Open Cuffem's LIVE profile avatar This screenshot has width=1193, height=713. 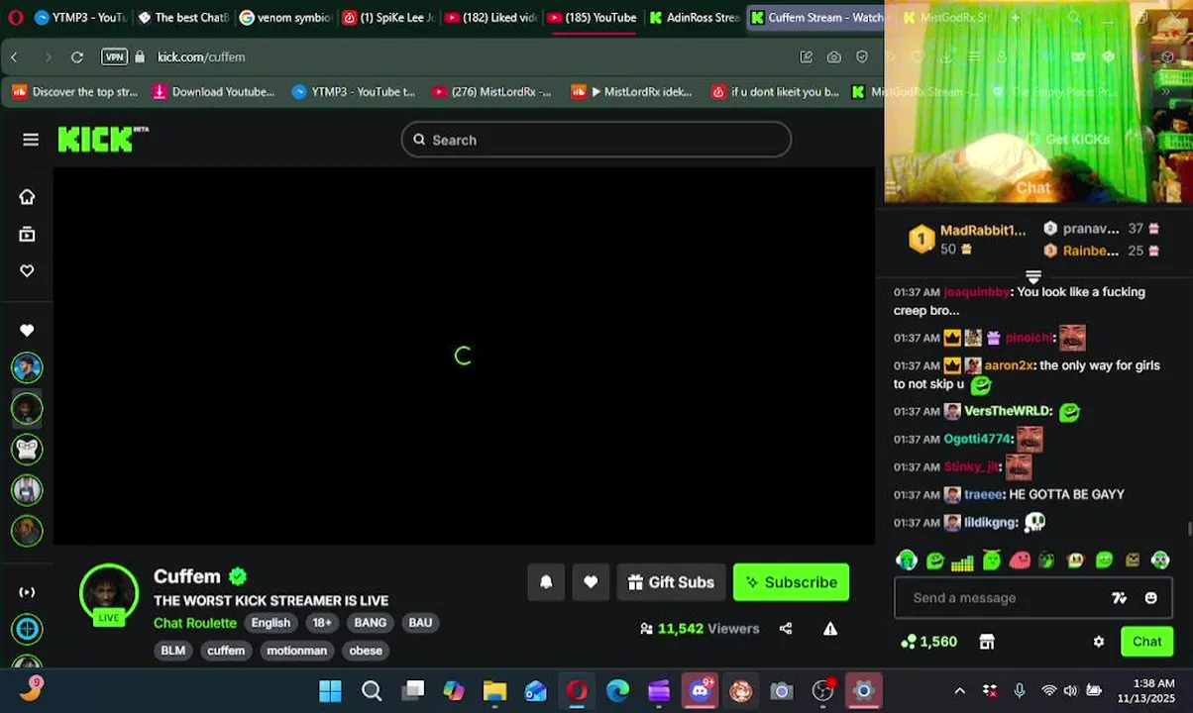coord(109,594)
